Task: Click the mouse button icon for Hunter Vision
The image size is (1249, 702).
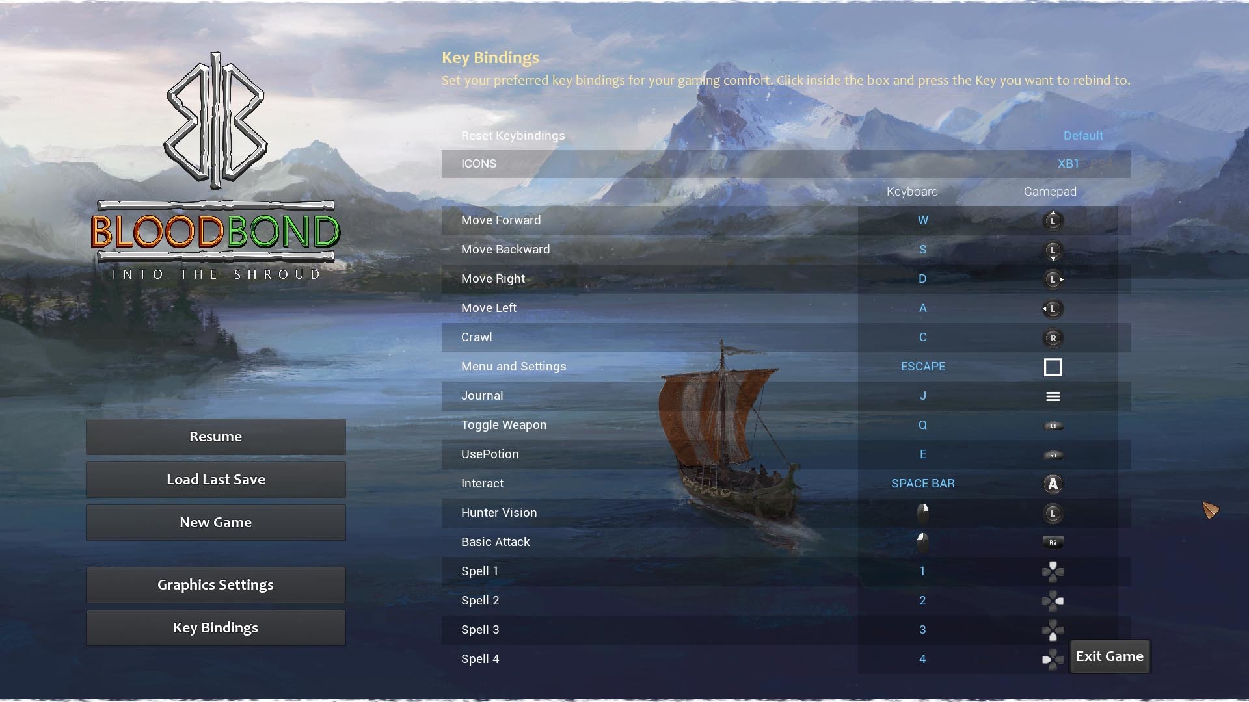Action: [922, 513]
